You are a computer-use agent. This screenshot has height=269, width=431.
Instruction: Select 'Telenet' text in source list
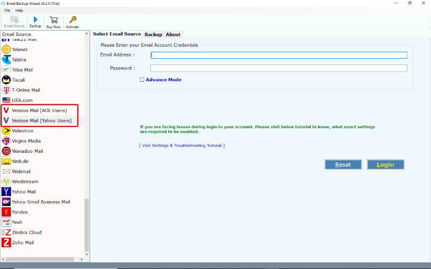(x=20, y=49)
